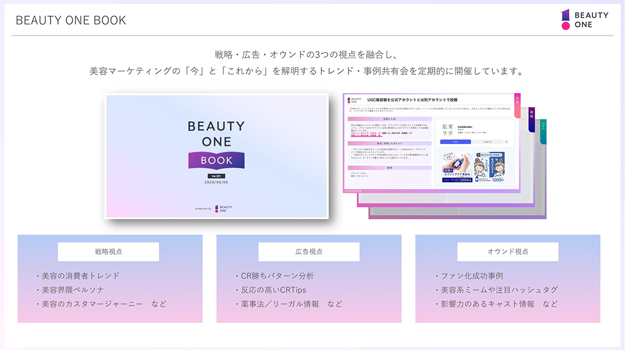The height and width of the screenshot is (351, 625).
Task: Click the 広告視点 card header
Action: 309,252
